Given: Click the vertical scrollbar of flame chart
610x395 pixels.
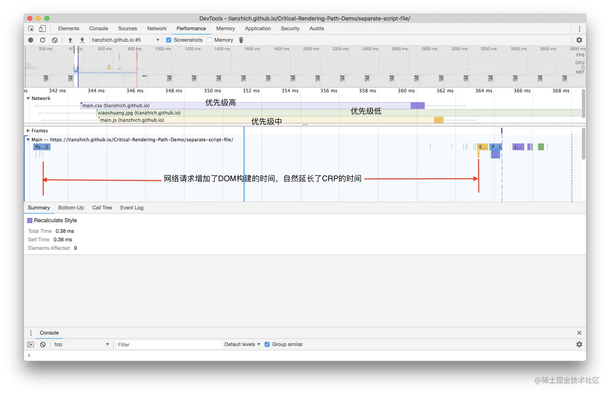Looking at the screenshot, I should (583, 144).
